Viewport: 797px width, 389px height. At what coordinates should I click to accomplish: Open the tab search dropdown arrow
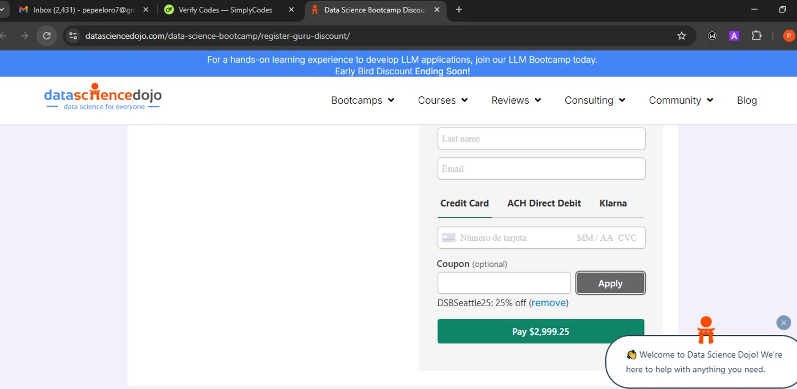[x=2, y=10]
